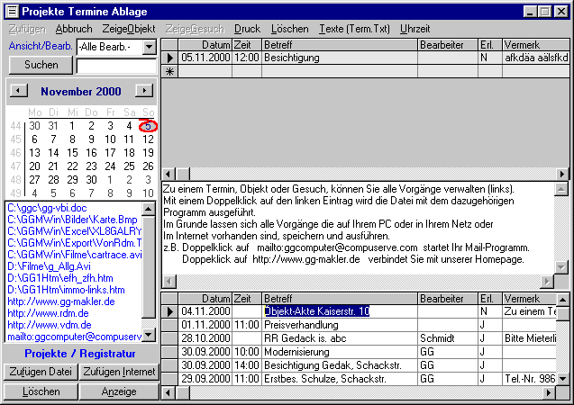Select http://www.gg-makler.de list entry

coord(60,301)
